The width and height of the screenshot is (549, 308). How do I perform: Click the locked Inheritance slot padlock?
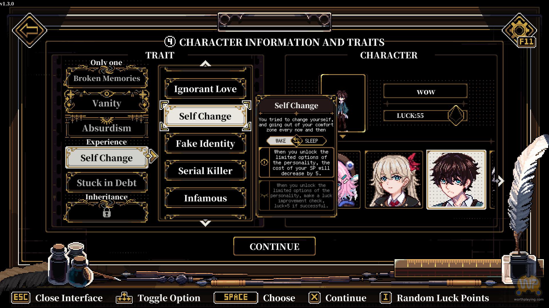(x=107, y=212)
